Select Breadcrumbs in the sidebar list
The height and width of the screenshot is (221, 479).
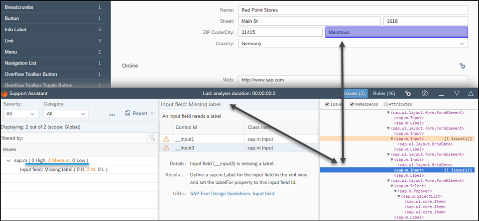point(53,7)
